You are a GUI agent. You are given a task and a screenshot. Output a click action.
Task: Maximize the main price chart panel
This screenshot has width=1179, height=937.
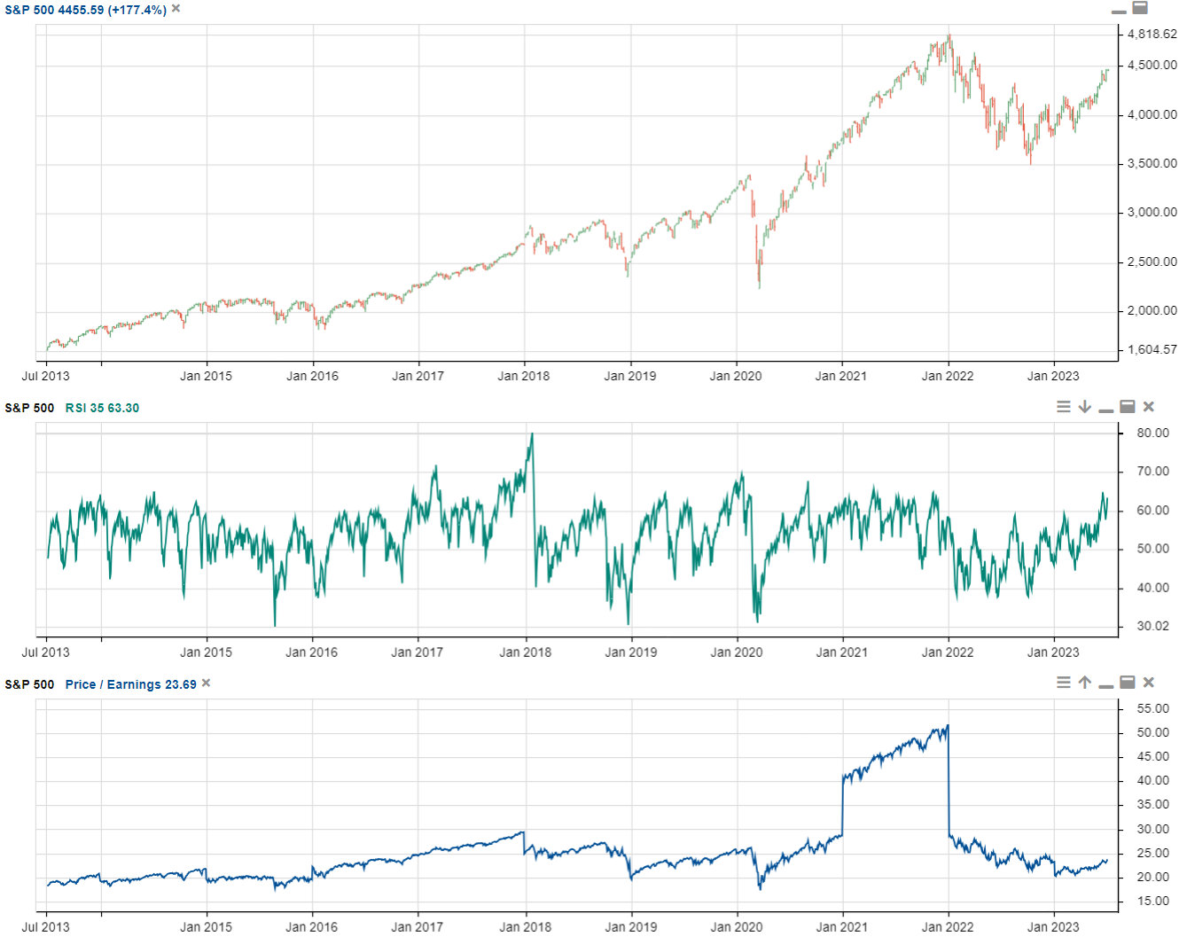1141,8
